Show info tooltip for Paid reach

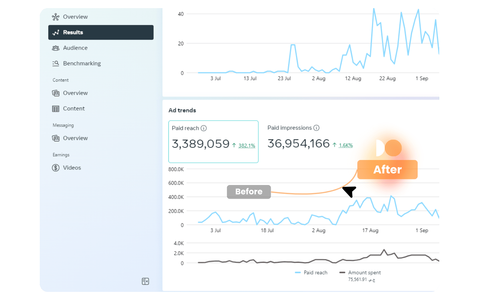click(204, 128)
